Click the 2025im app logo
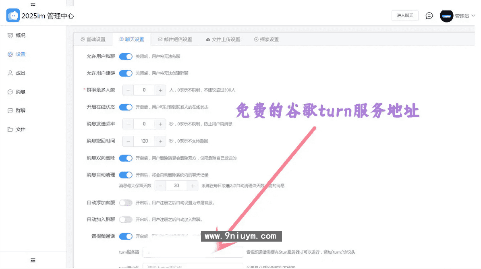Viewport: 481px width, 269px height. (13, 15)
